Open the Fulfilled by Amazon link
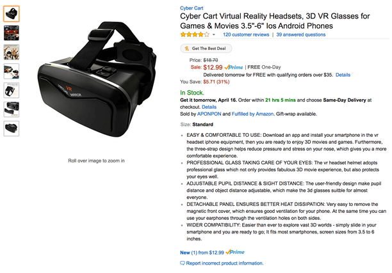Viewport: 392px width, 273px height. (x=252, y=114)
